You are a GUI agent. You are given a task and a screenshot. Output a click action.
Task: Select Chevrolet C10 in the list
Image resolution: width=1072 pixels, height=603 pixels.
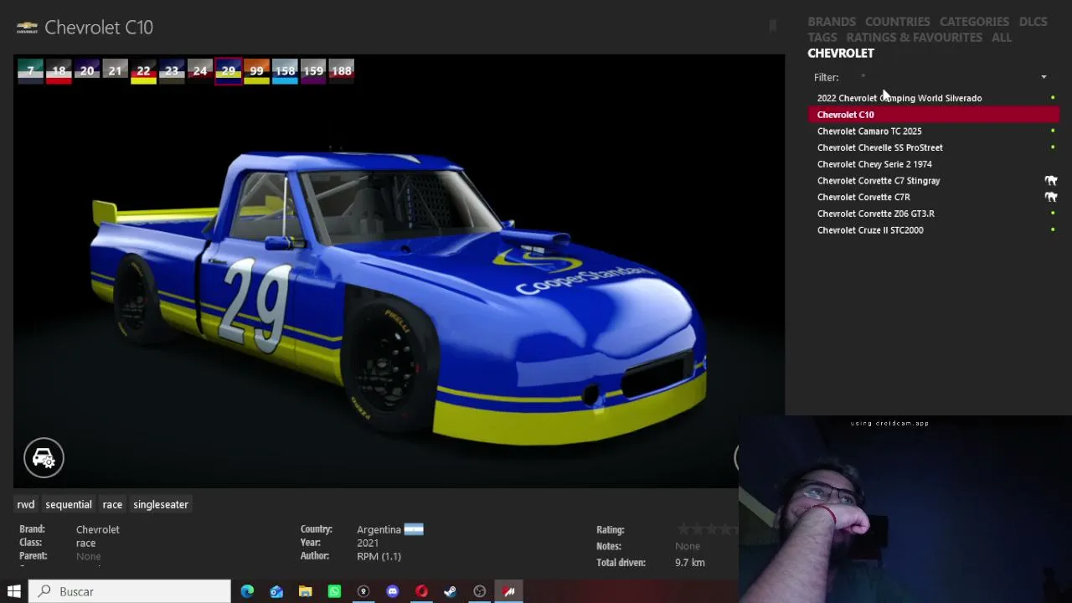(x=934, y=115)
